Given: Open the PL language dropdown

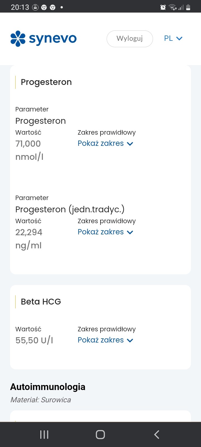Looking at the screenshot, I should (x=173, y=39).
